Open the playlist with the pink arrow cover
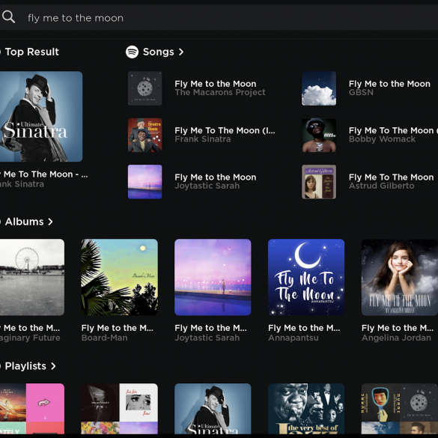Screen dimensions: 438x438 tap(32, 409)
